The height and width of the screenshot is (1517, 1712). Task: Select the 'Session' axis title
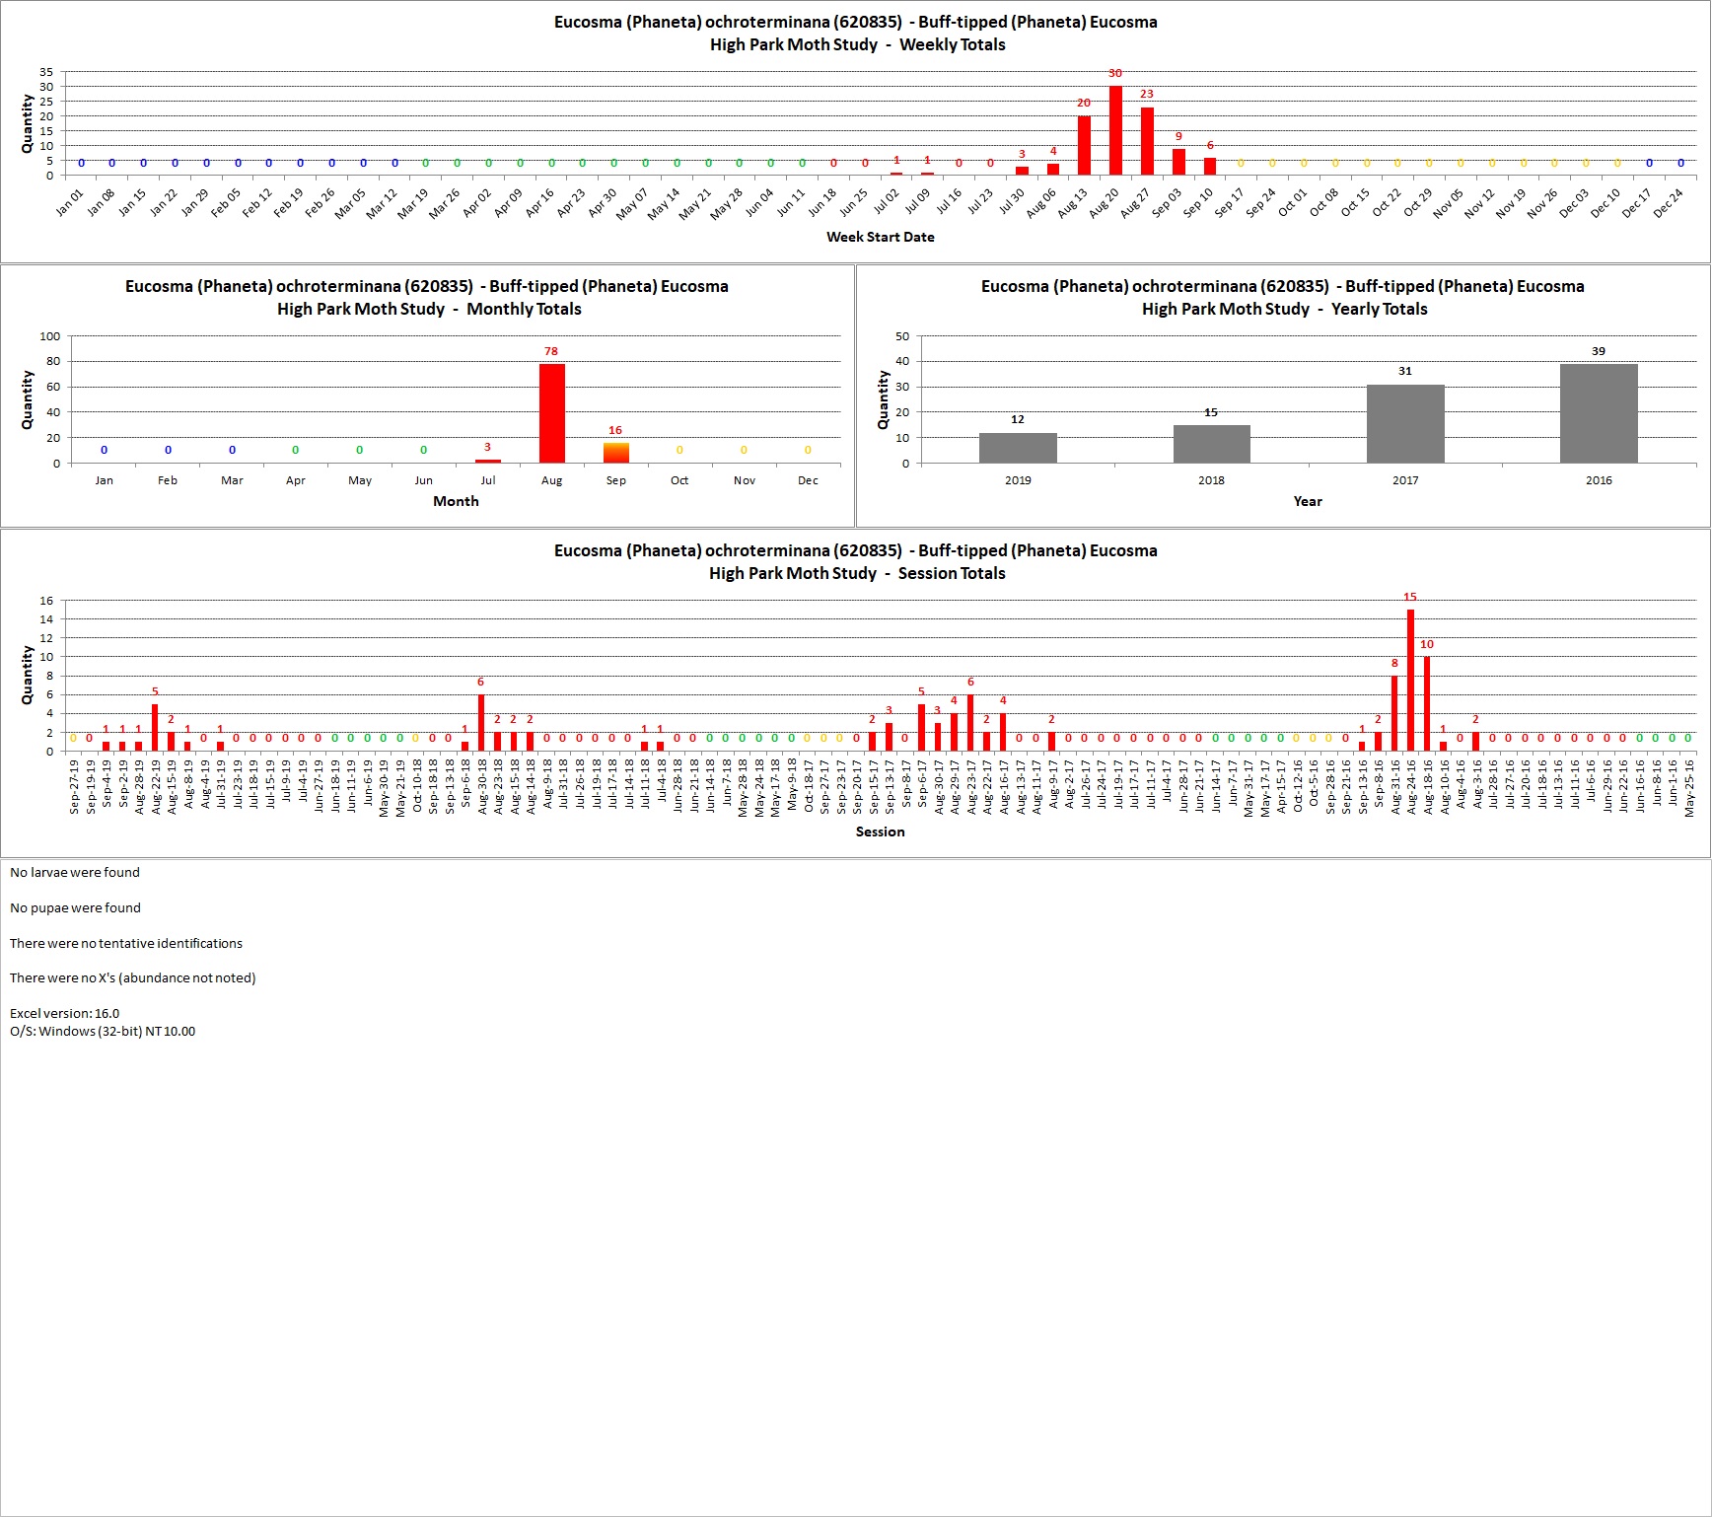tap(881, 831)
